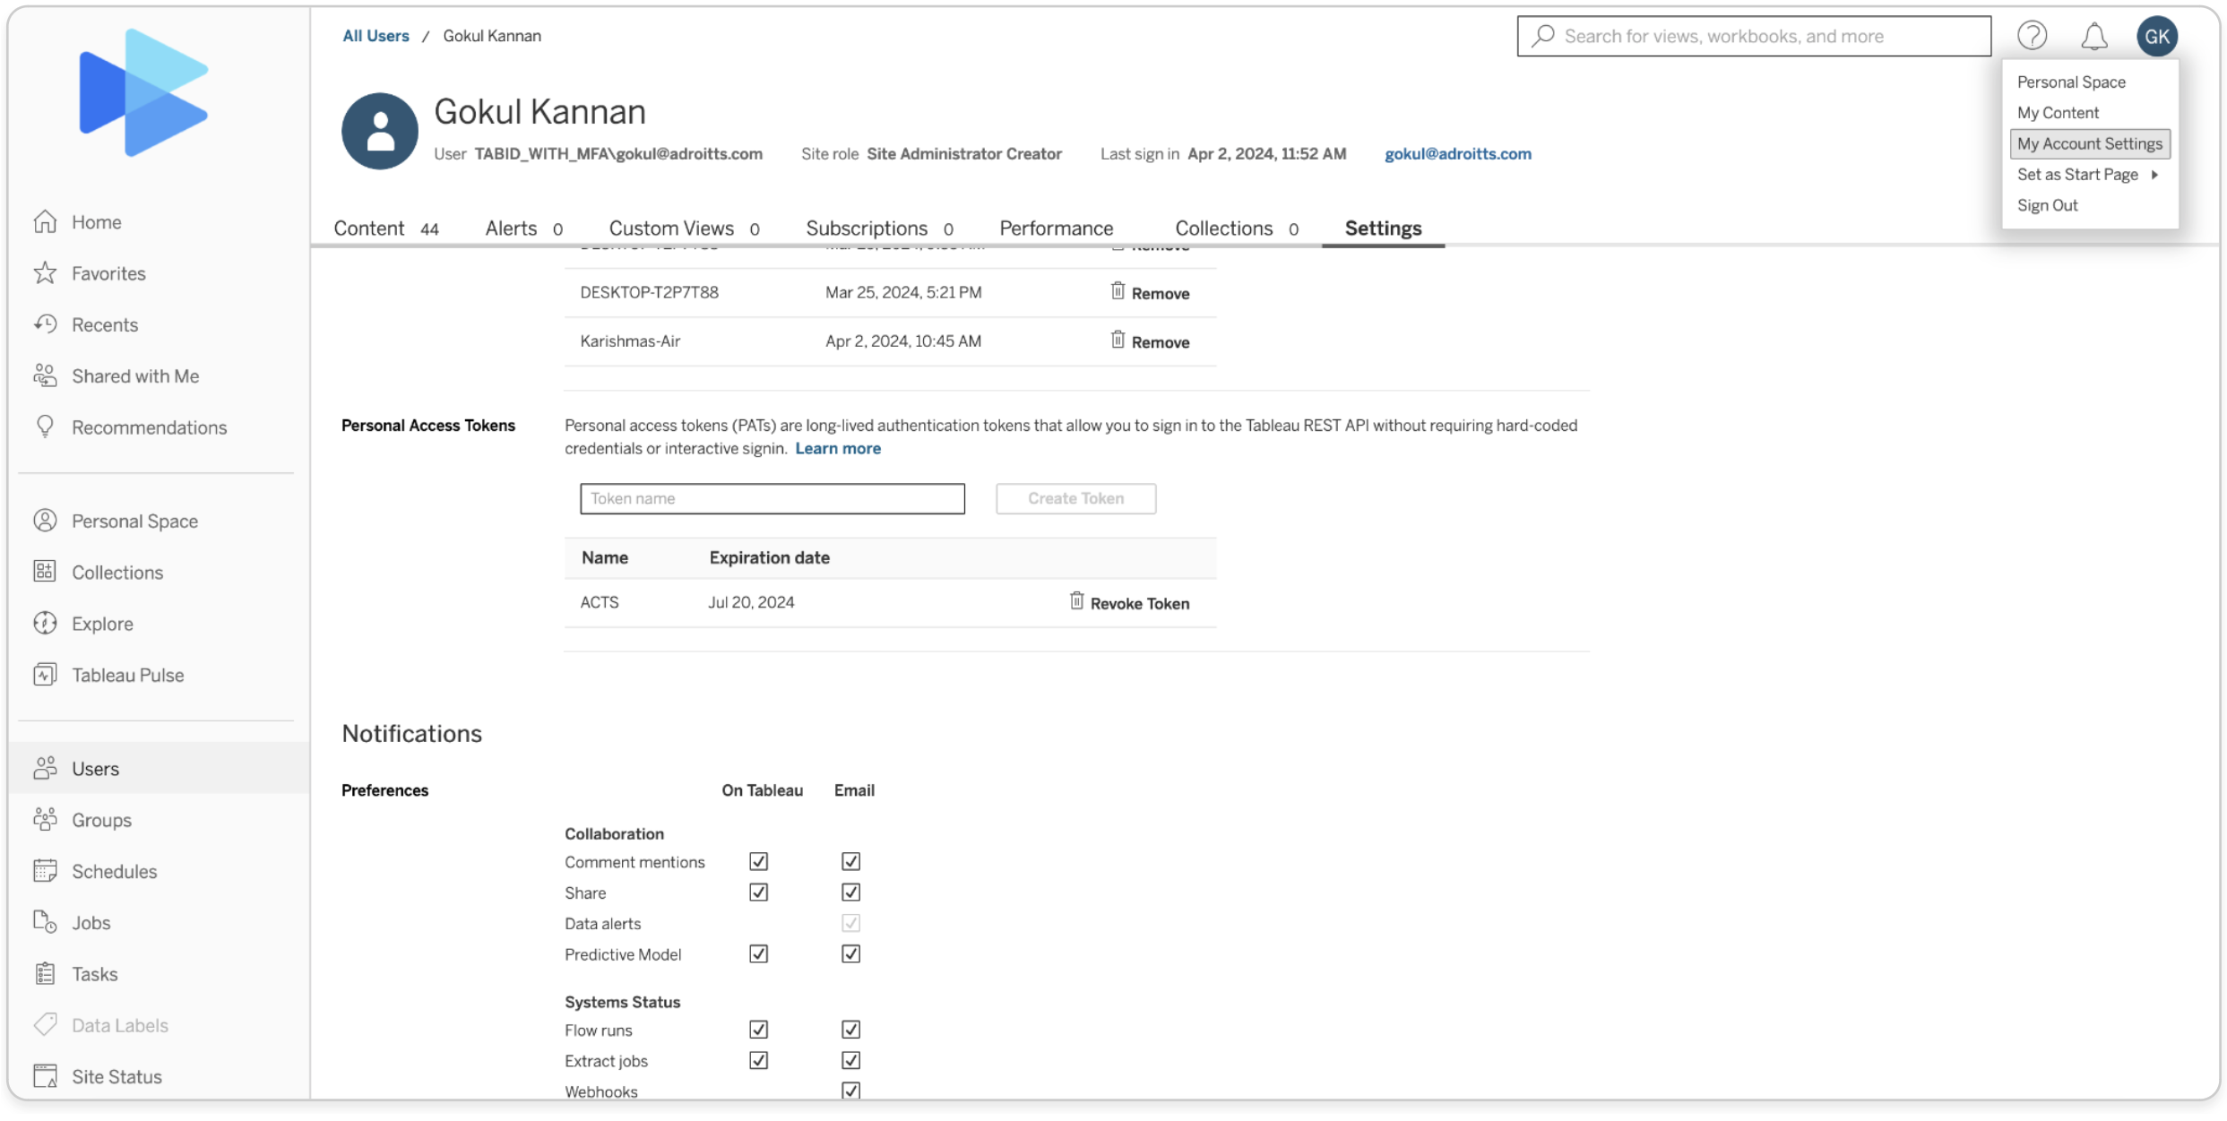Select the Users sidebar icon
Image resolution: width=2227 pixels, height=1121 pixels.
[45, 767]
